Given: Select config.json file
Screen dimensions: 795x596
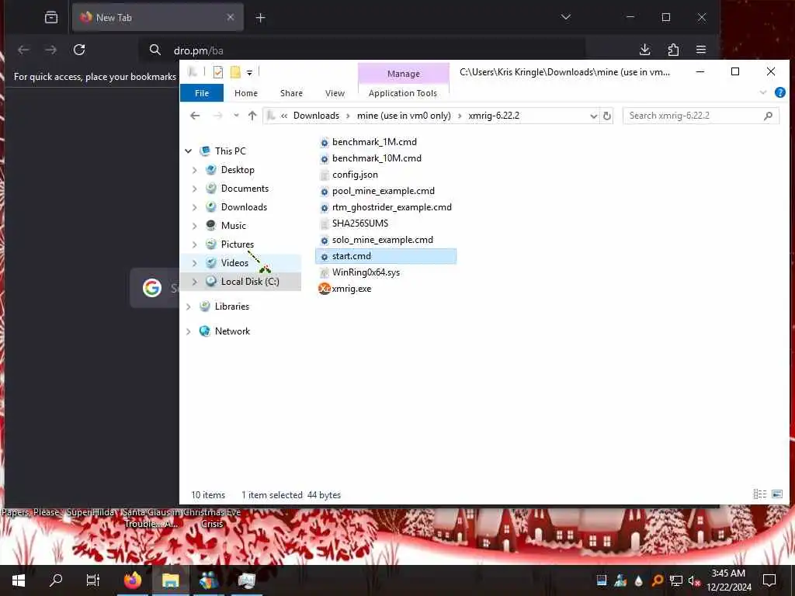Looking at the screenshot, I should click(x=355, y=175).
